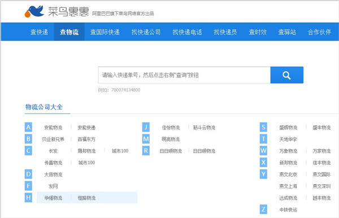Click the 物流公司大全 section heading

44,107
